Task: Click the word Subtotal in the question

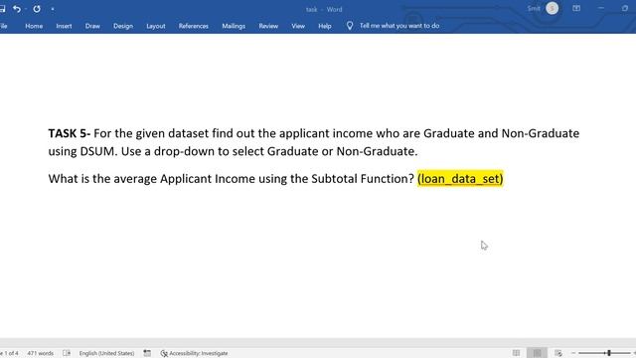Action: click(334, 179)
